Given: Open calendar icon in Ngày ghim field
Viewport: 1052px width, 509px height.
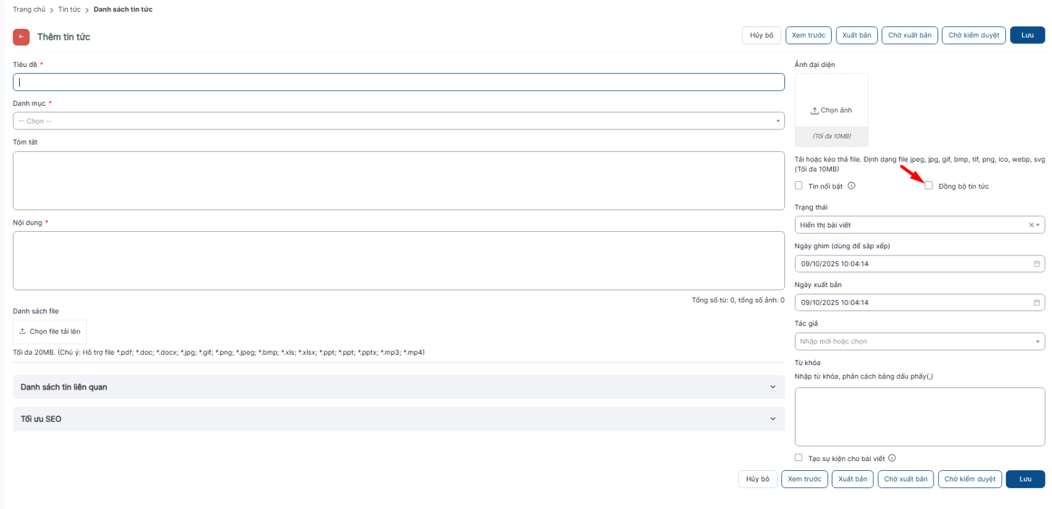Looking at the screenshot, I should tap(1037, 264).
